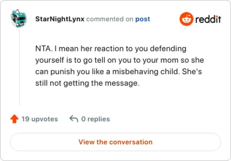This screenshot has width=231, height=161.
Task: Click the "reddit" wordmark text
Action: tap(208, 19)
